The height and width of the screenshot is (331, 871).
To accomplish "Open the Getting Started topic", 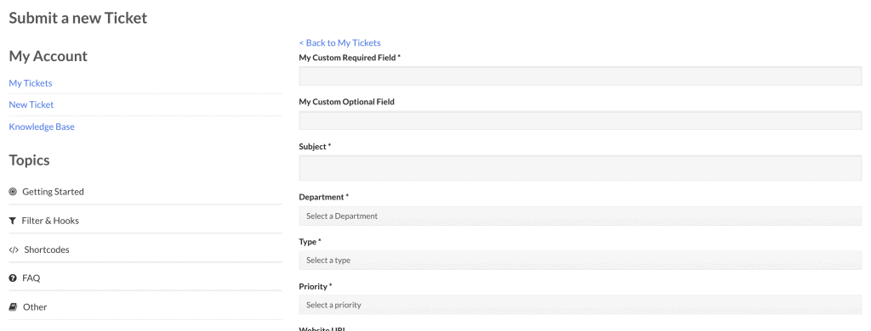I will point(53,192).
